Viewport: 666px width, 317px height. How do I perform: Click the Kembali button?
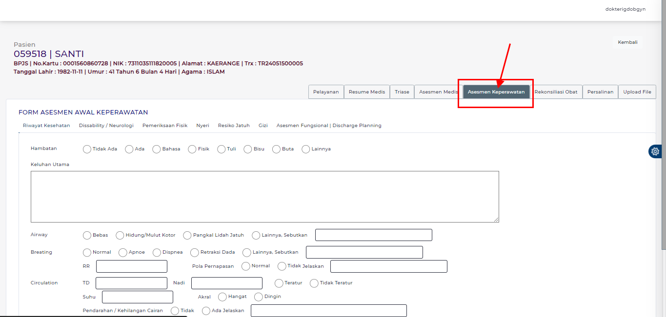coord(627,42)
